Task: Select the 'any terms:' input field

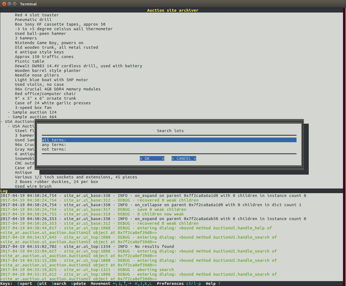Action: pyautogui.click(x=169, y=145)
